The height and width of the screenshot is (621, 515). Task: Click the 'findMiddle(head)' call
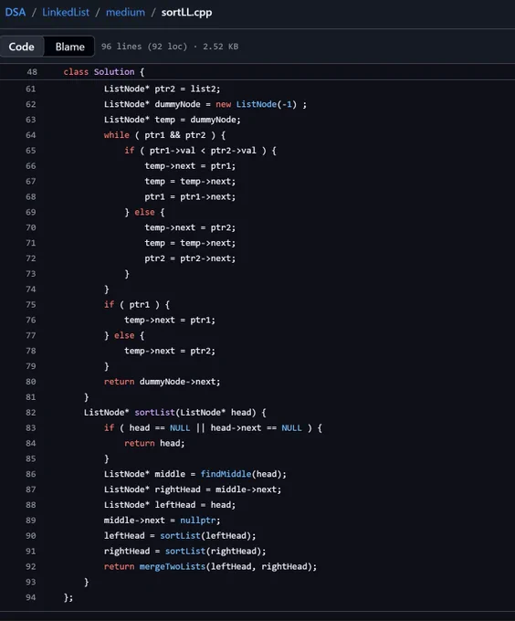[x=243, y=474]
